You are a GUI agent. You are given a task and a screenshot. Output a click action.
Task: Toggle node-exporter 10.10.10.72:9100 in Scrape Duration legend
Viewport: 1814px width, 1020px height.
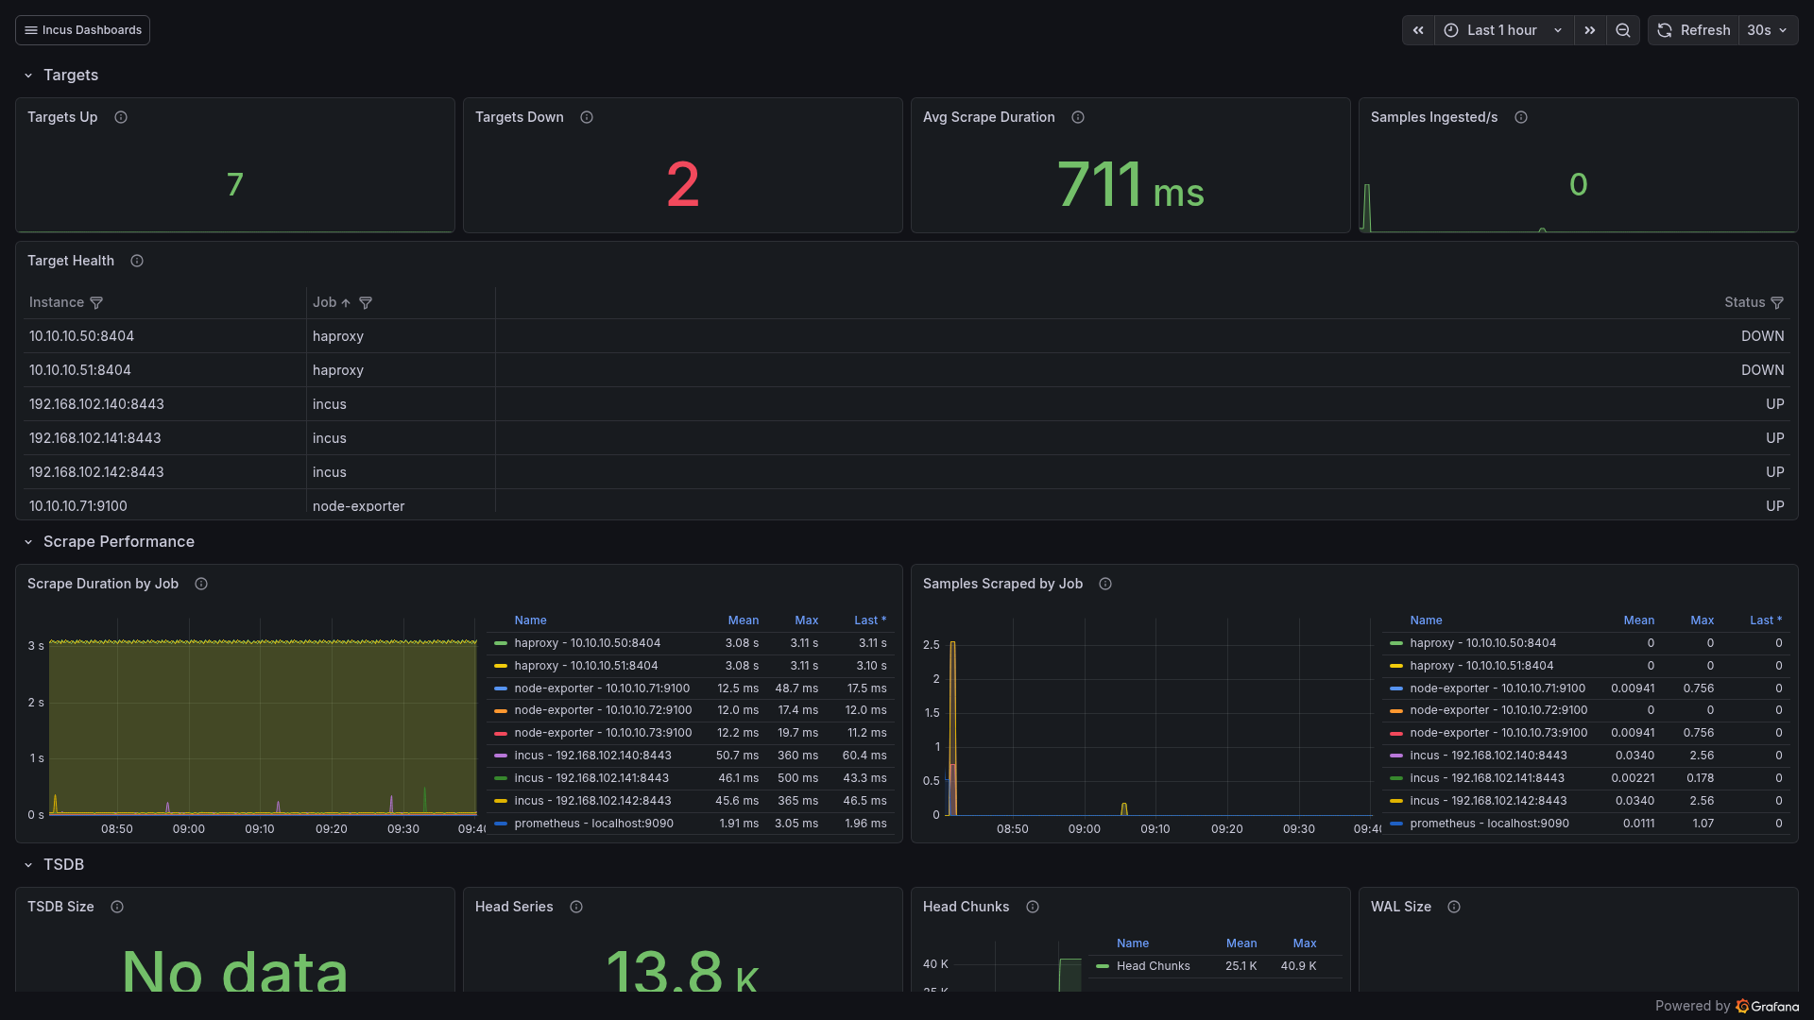603,710
